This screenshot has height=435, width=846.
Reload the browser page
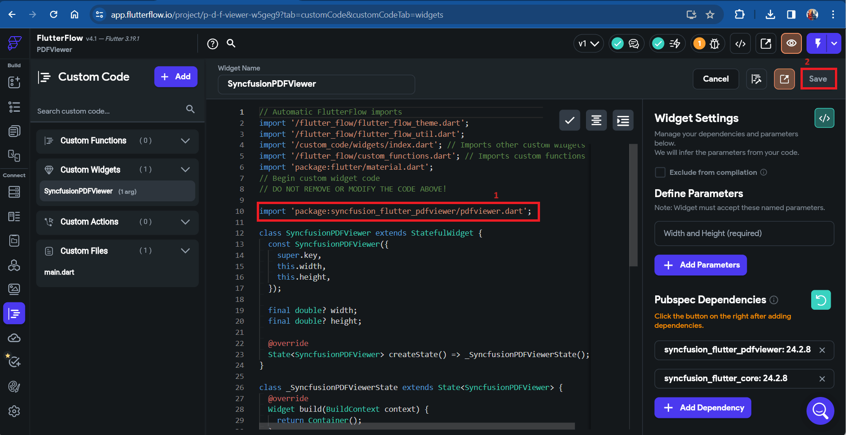(x=54, y=14)
